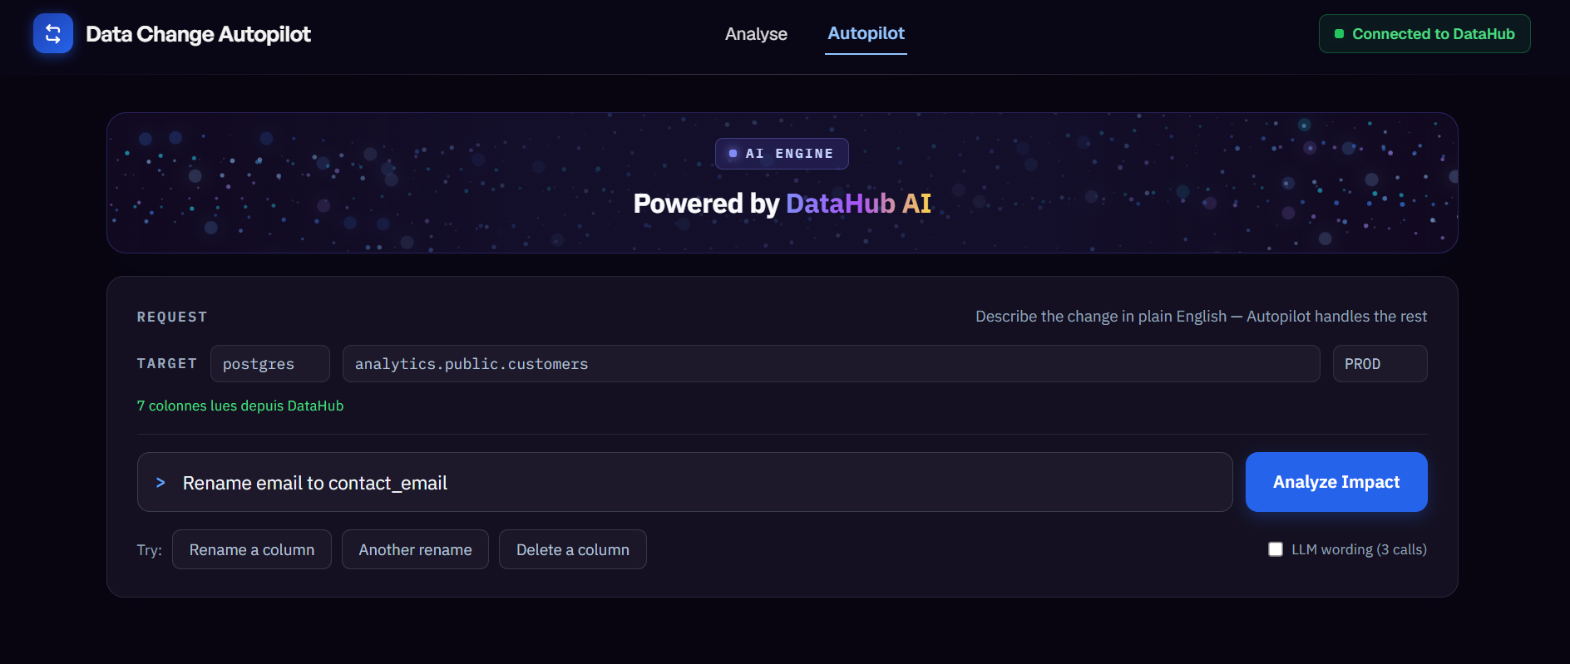Click the '7 colonnes lues depuis DataHub' text
The image size is (1570, 664).
click(240, 406)
